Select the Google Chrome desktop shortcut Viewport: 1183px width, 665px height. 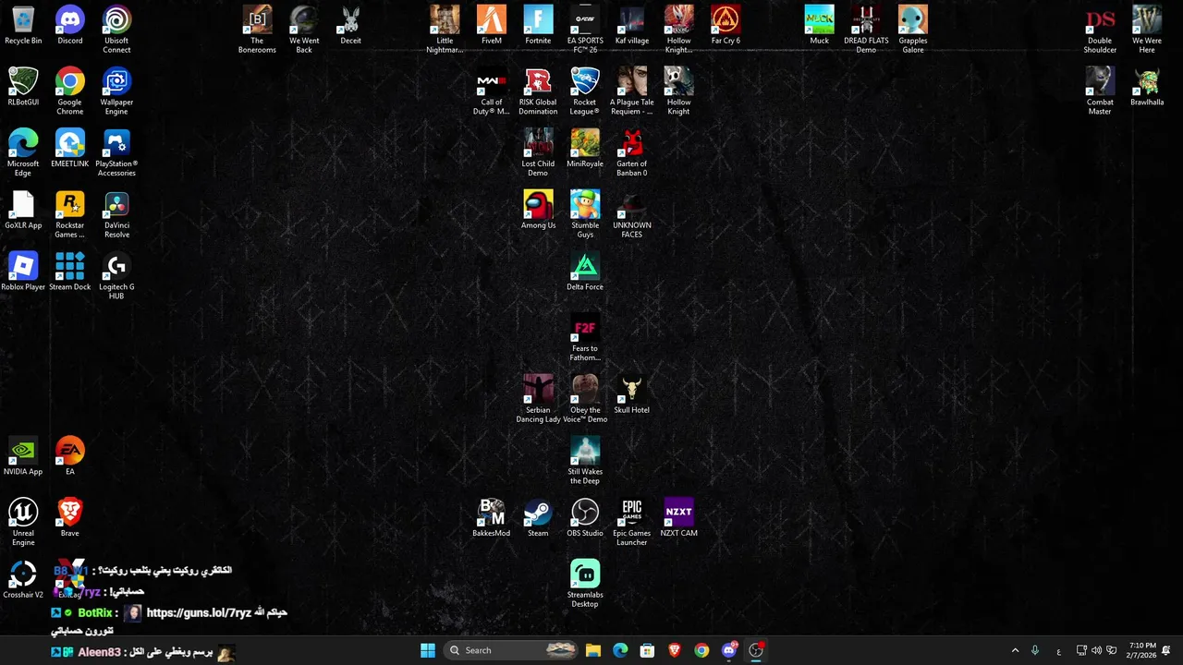pos(70,91)
